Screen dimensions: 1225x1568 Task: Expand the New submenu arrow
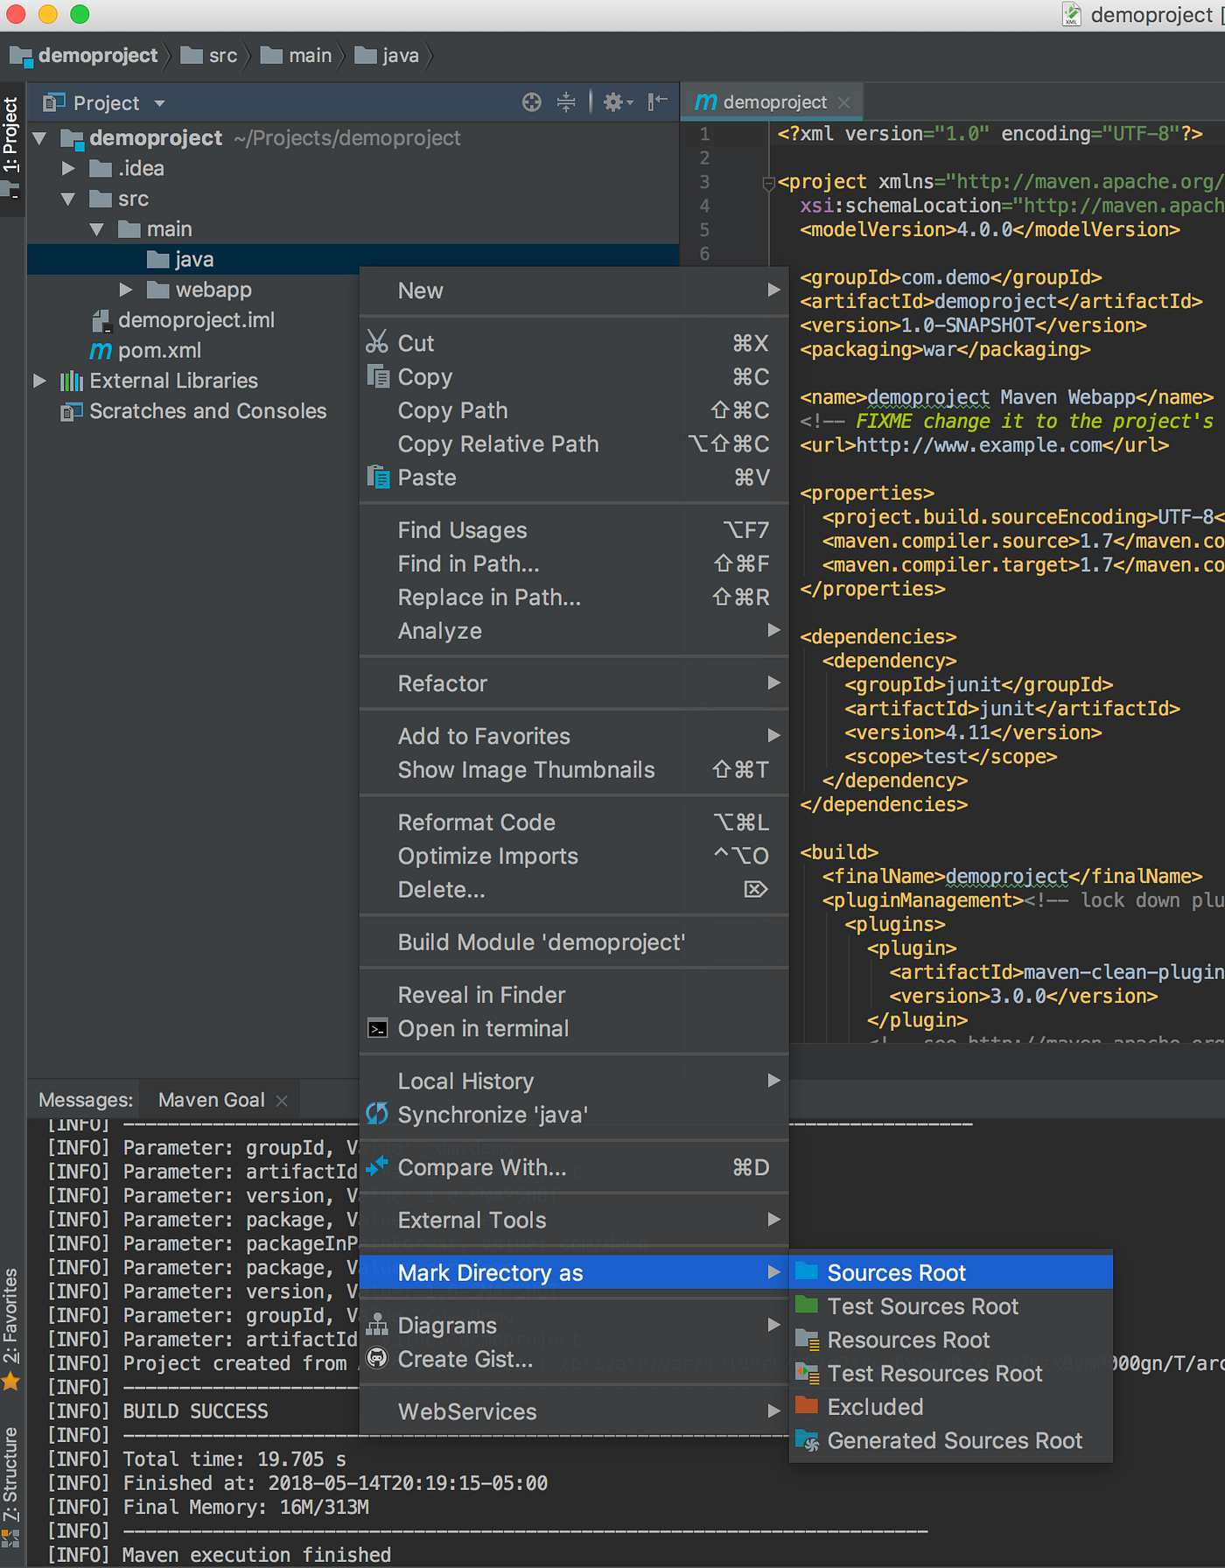[x=773, y=290]
